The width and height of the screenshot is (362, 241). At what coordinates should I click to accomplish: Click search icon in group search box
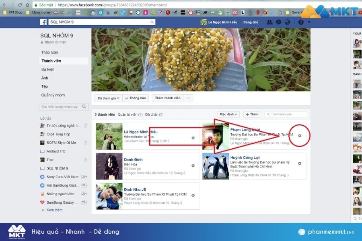[x=84, y=106]
